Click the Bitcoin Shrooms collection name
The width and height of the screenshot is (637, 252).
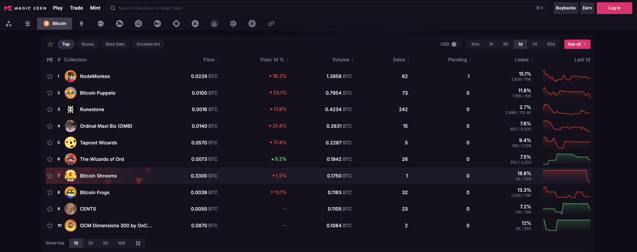click(98, 176)
